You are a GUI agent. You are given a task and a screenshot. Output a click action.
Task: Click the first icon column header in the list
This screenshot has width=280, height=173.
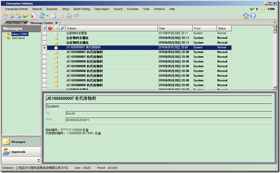[45, 28]
